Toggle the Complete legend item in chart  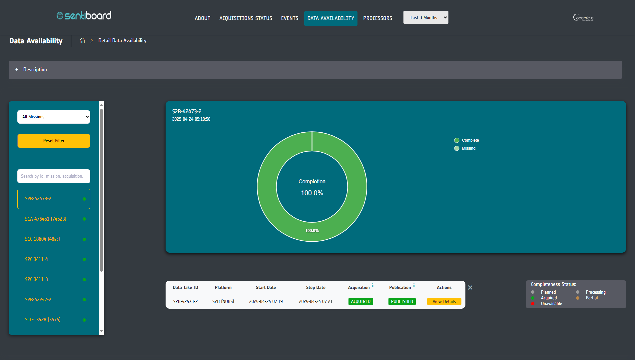(466, 140)
